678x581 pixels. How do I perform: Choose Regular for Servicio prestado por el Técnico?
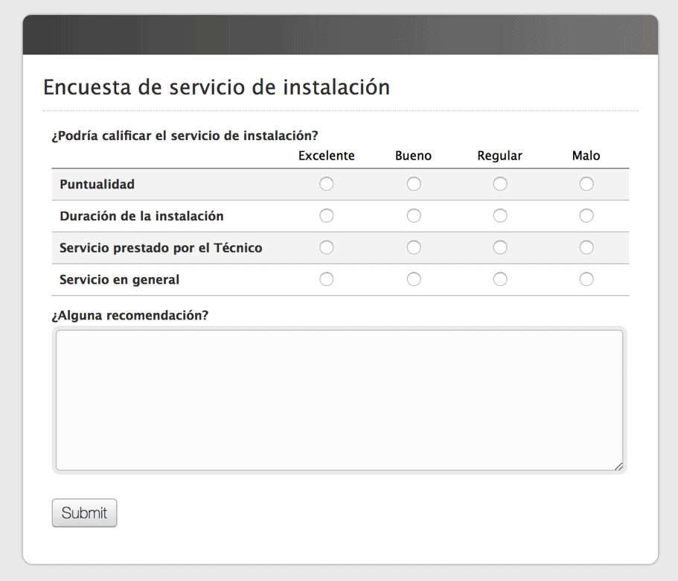pyautogui.click(x=500, y=247)
